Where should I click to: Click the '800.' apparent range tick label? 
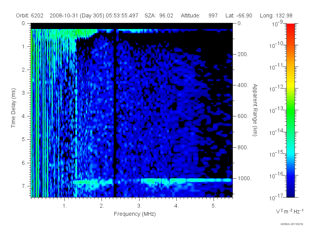click(243, 147)
